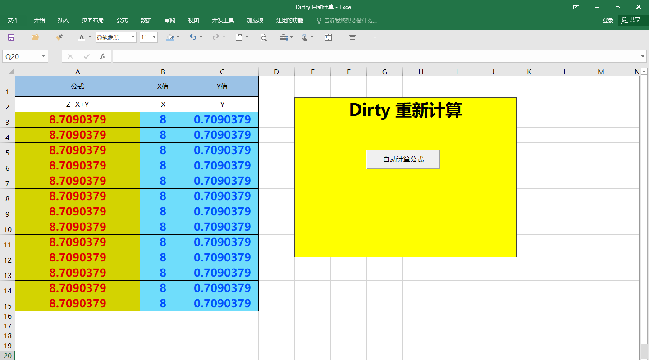Switch to the 页面布局 tab
Image resolution: width=649 pixels, height=360 pixels.
pos(92,20)
